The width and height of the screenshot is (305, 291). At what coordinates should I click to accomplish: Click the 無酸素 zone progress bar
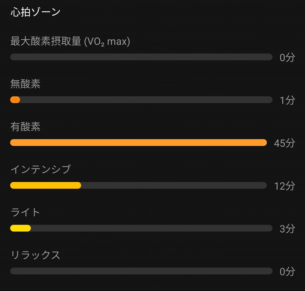pos(141,100)
